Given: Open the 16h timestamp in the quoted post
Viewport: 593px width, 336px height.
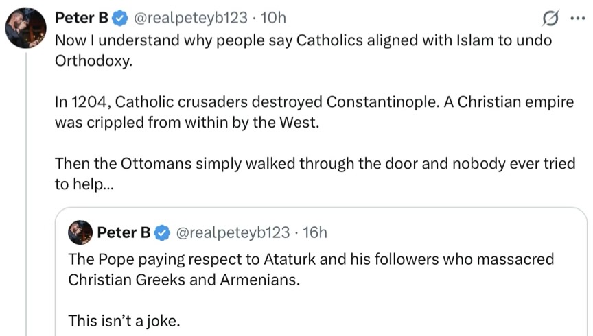Looking at the screenshot, I should pos(314,233).
